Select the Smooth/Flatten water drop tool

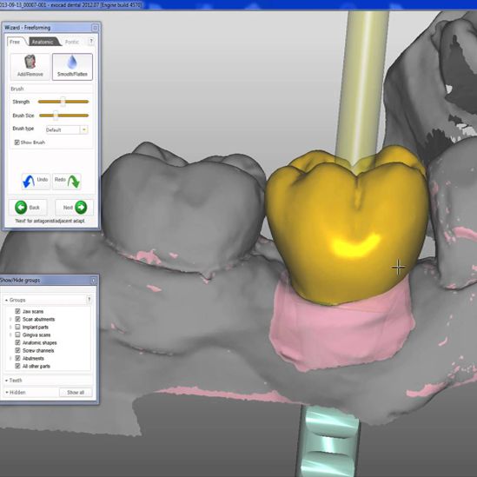72,67
